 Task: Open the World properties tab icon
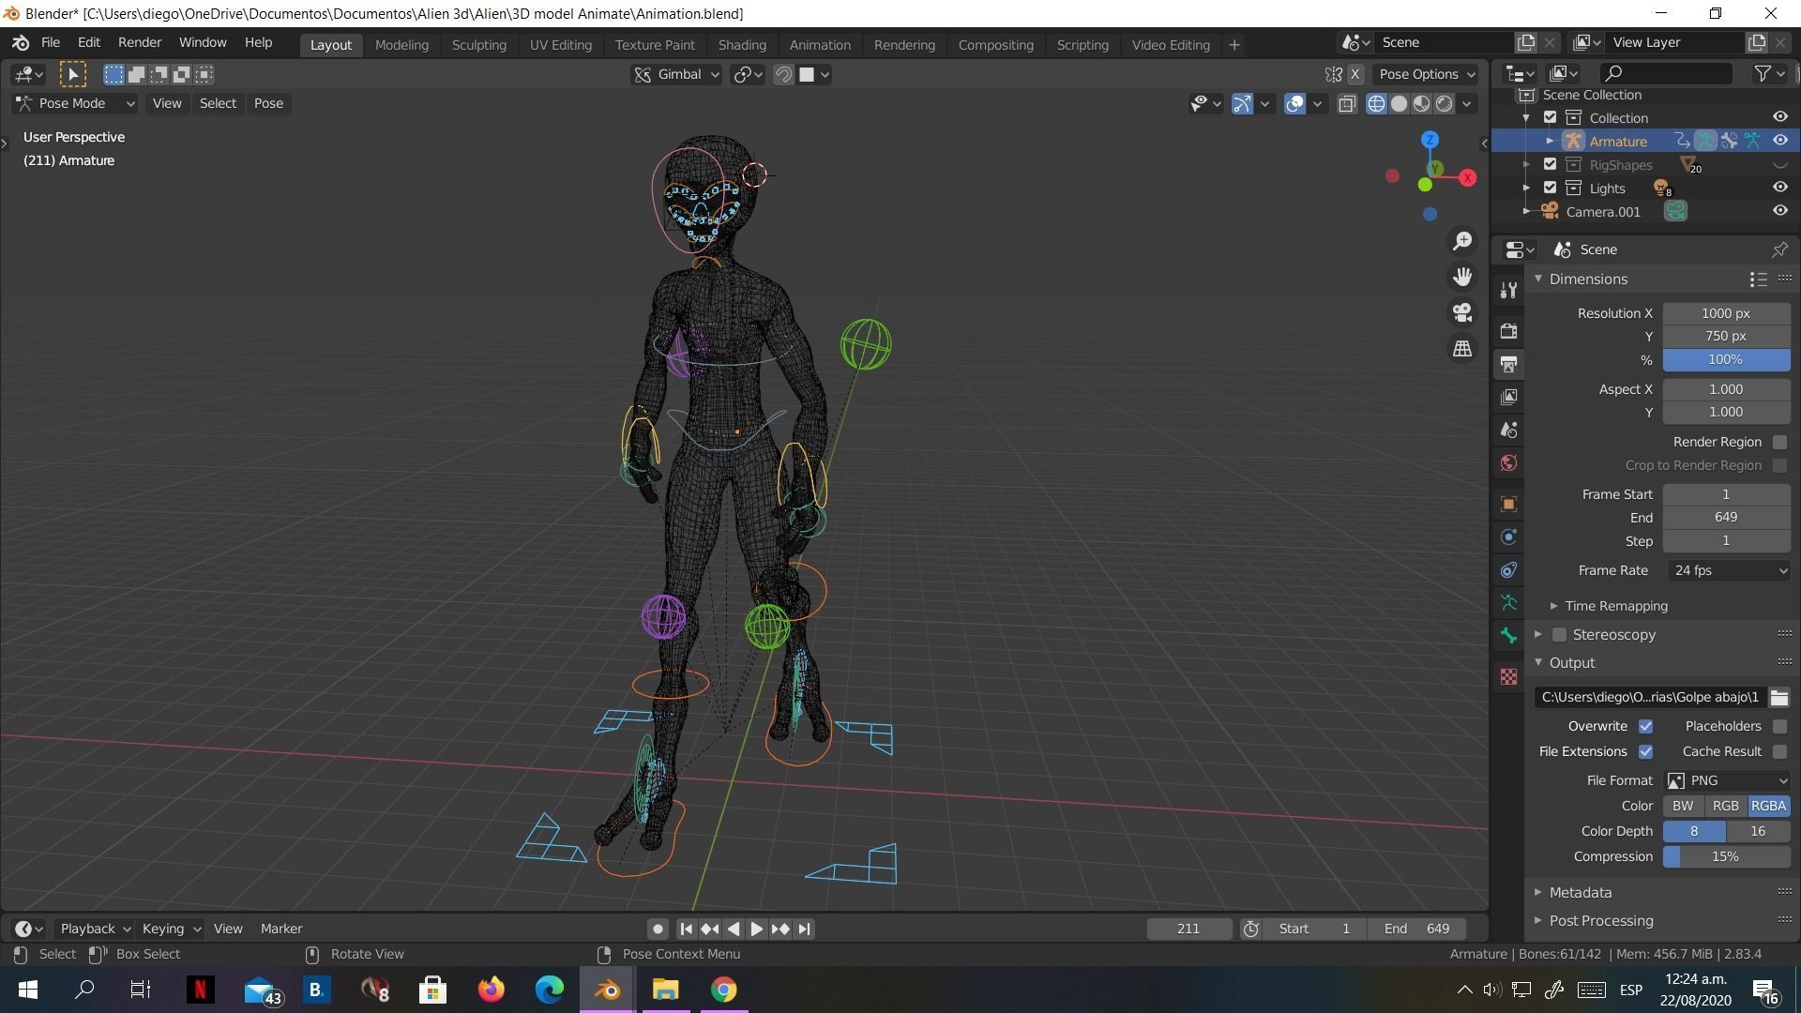tap(1508, 463)
